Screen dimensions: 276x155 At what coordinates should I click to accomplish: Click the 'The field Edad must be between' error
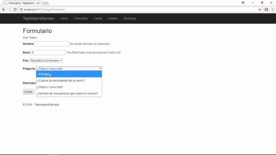pyautogui.click(x=94, y=53)
